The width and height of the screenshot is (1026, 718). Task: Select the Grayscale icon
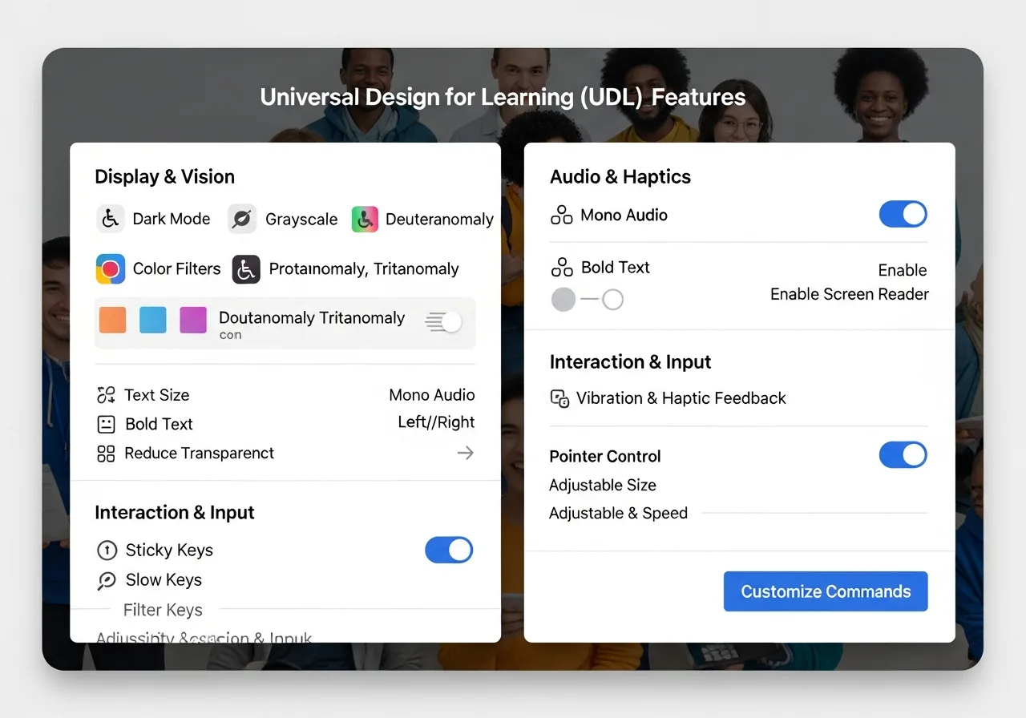click(242, 219)
